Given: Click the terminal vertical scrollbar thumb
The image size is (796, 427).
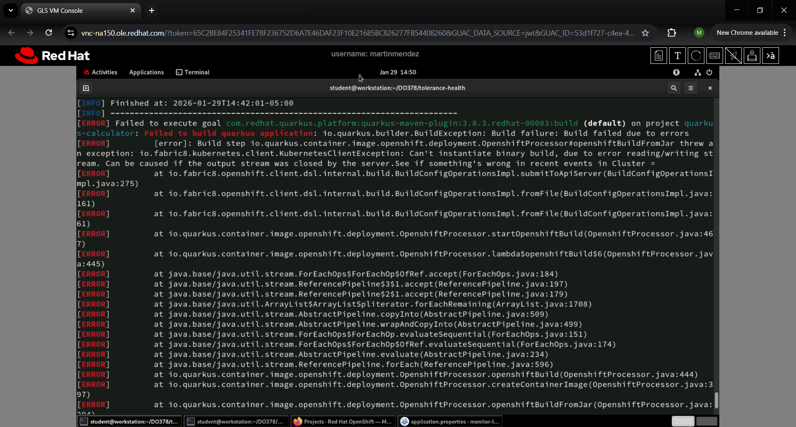Looking at the screenshot, I should (x=716, y=400).
